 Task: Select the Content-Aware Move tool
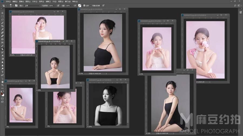click(x=2, y=42)
